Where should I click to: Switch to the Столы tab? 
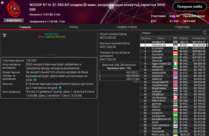point(74,27)
